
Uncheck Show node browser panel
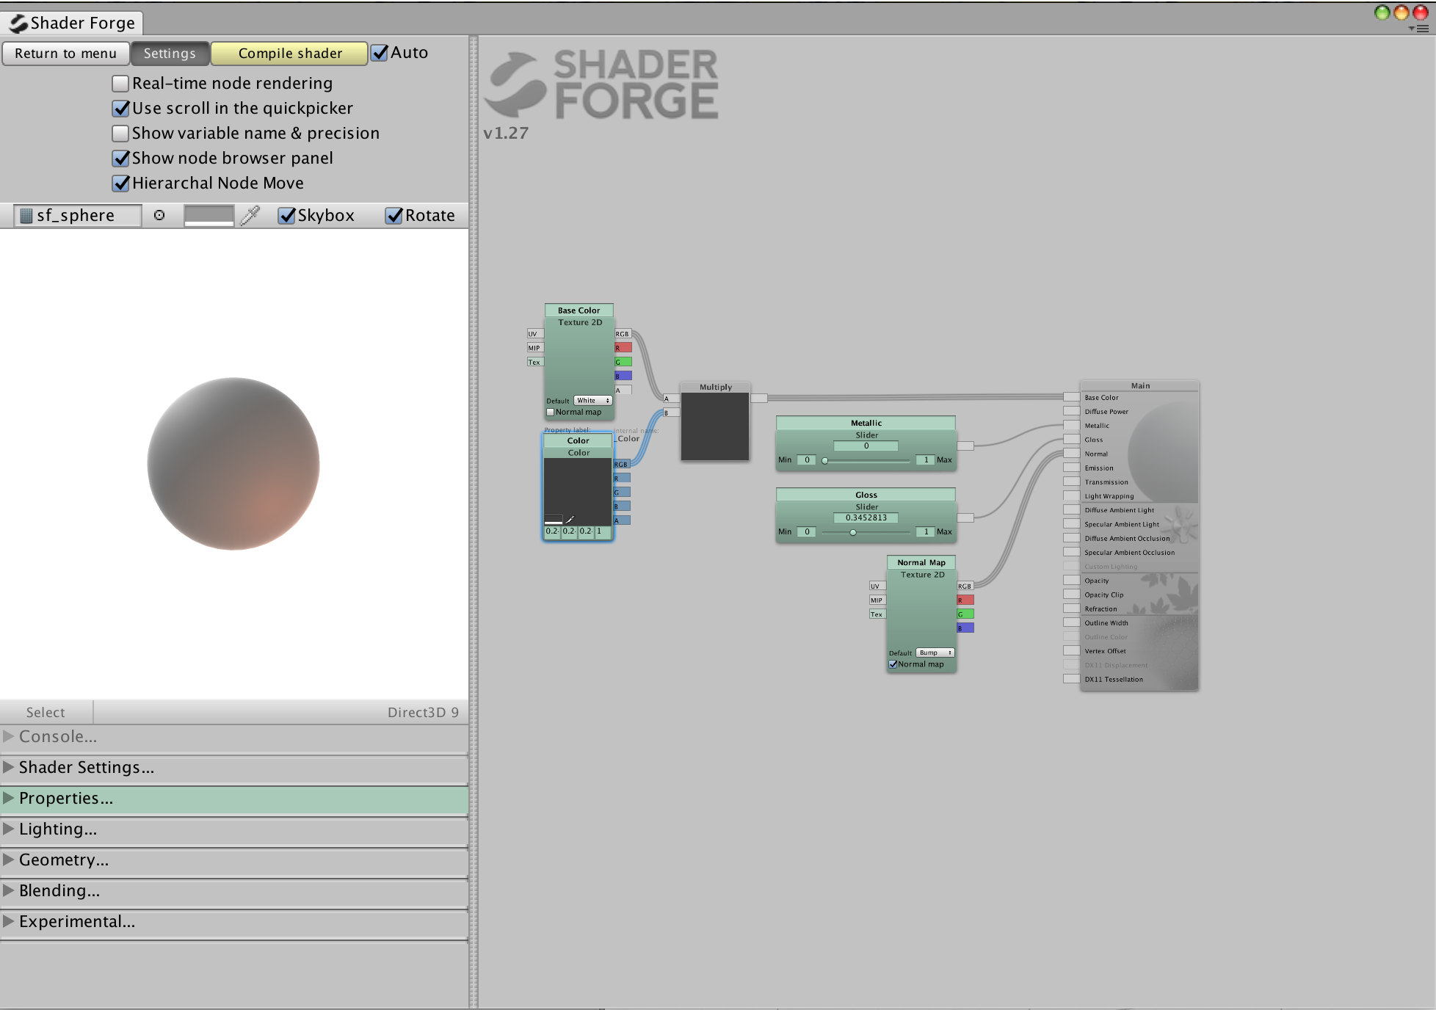coord(120,158)
